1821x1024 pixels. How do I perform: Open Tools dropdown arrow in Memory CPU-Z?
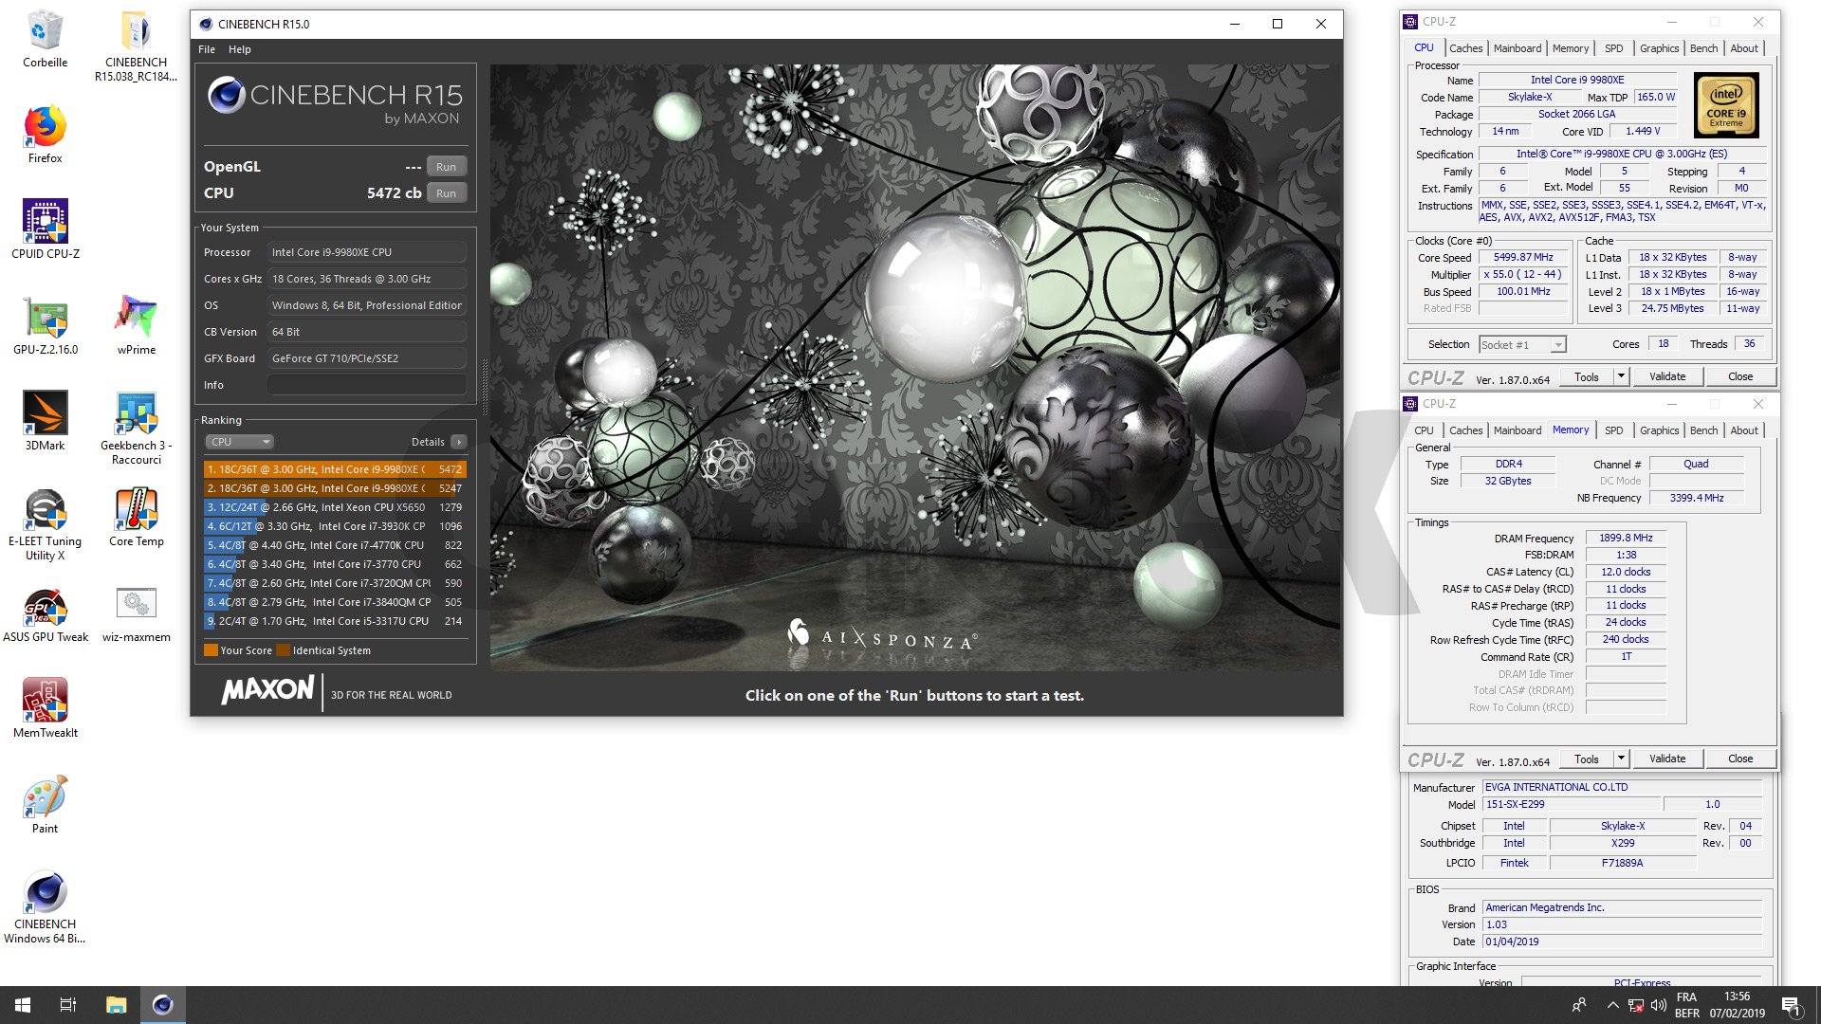click(1621, 759)
